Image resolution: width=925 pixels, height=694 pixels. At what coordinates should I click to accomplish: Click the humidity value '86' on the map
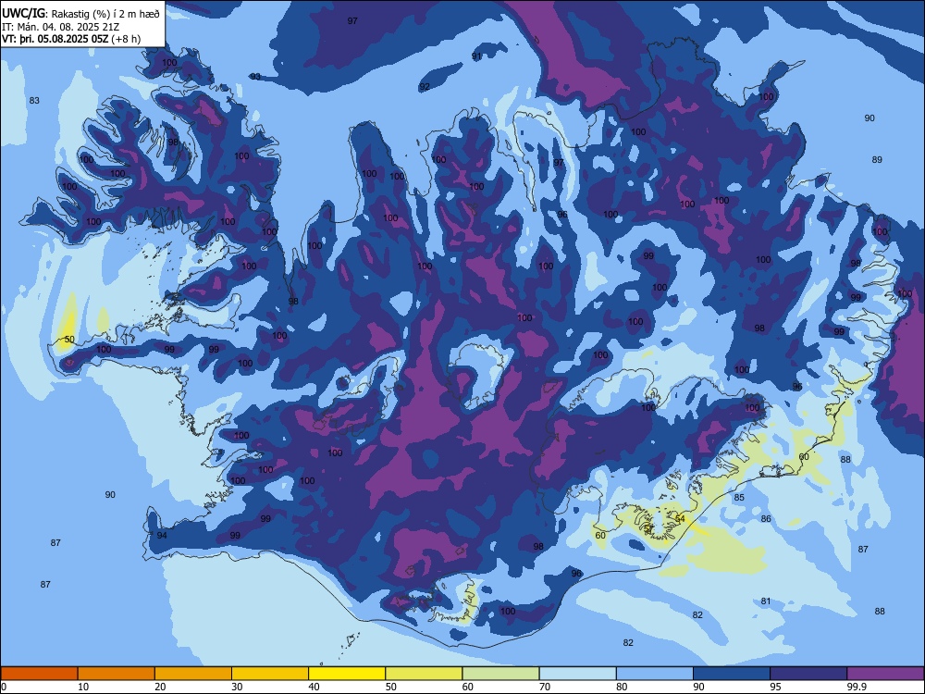(x=766, y=519)
